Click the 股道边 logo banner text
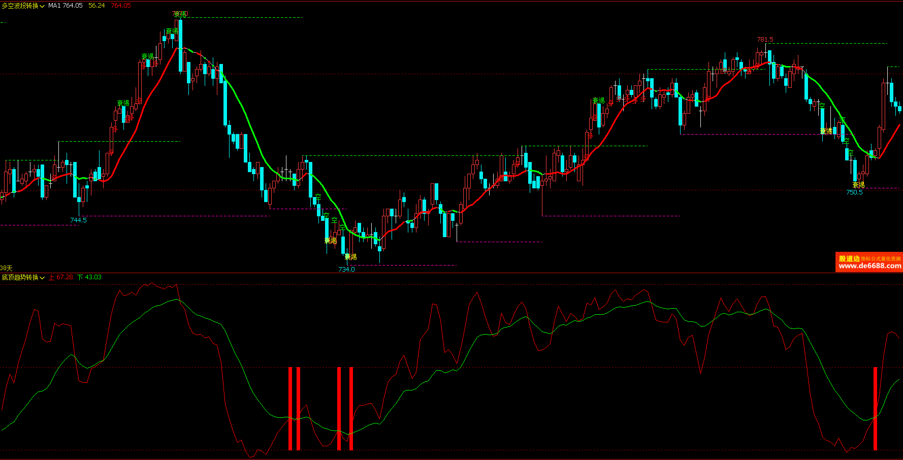 pos(849,258)
